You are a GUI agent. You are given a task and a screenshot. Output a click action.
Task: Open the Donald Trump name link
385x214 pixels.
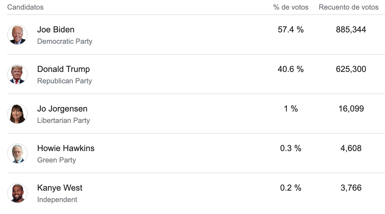pos(63,69)
